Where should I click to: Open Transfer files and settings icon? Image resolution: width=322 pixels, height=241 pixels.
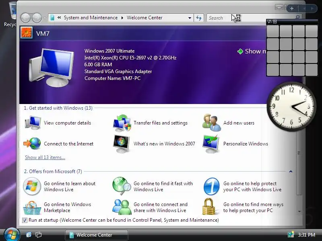click(x=122, y=123)
